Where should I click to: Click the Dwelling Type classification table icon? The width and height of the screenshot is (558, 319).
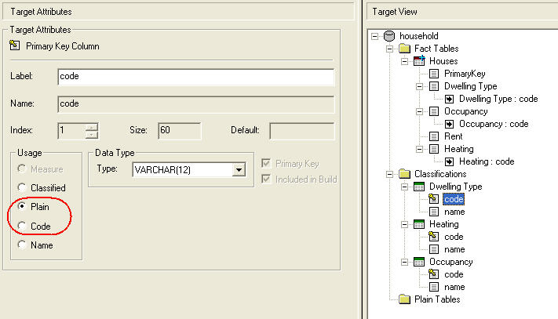tap(419, 187)
